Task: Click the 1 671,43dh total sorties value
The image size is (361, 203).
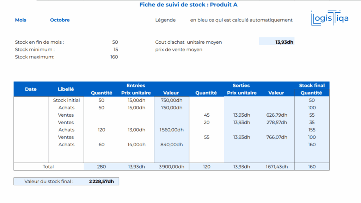Action: (x=277, y=167)
